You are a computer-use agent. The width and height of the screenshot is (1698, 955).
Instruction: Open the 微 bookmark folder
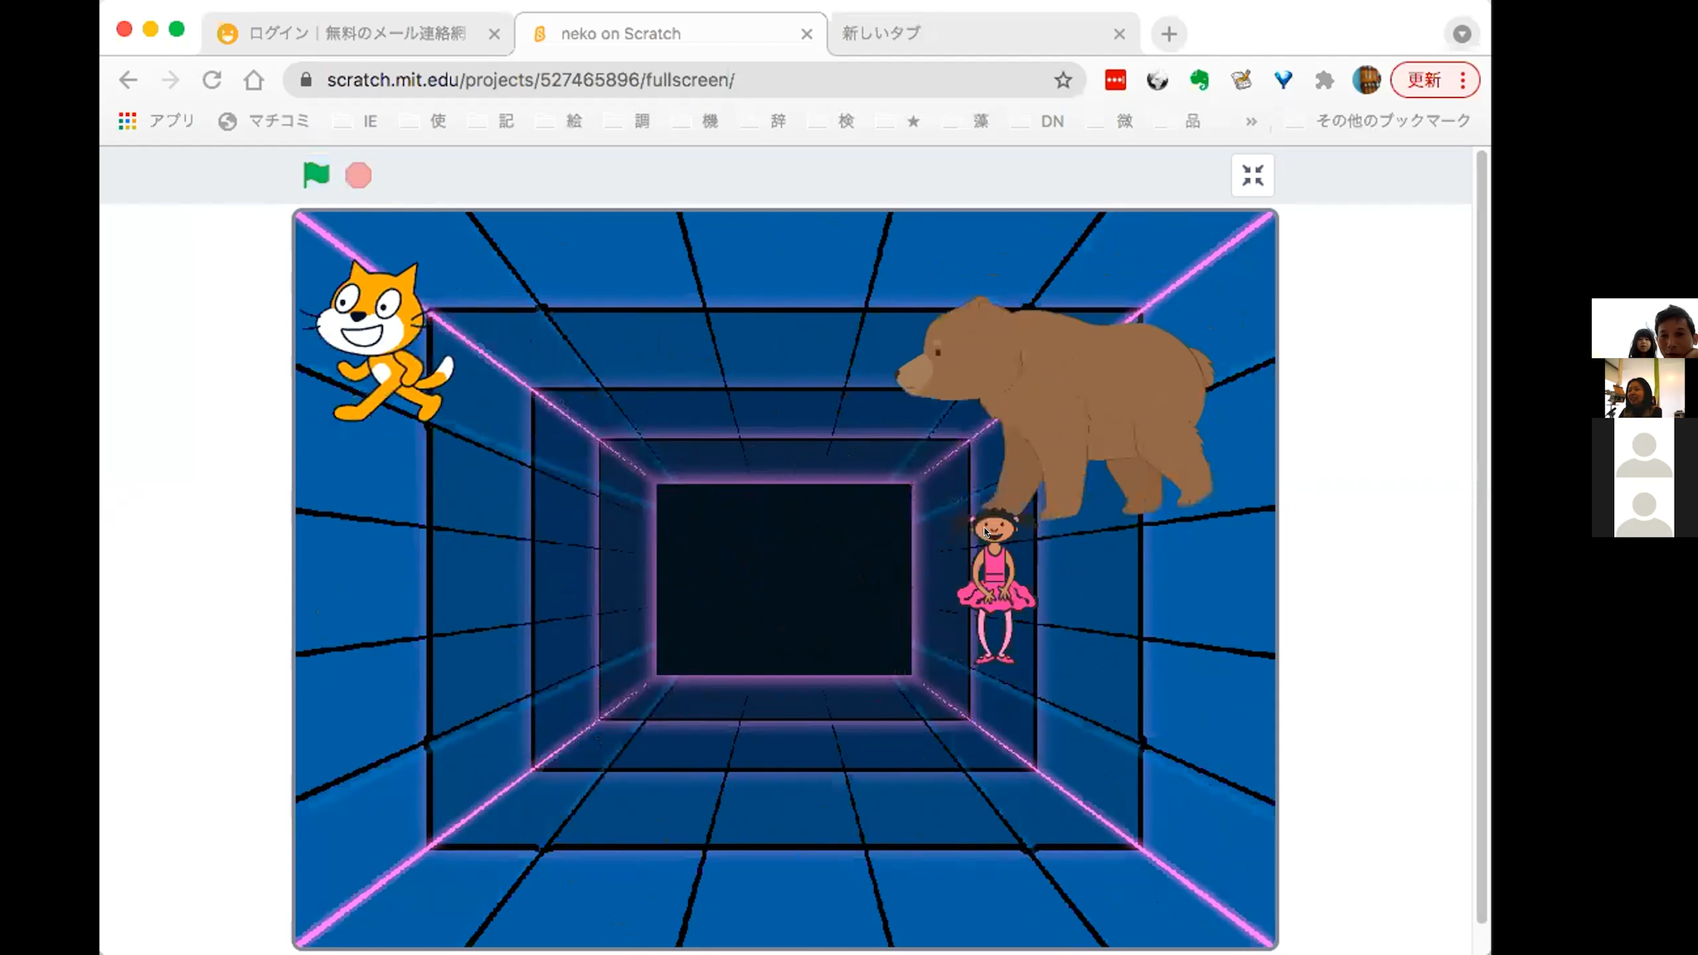coord(1110,121)
